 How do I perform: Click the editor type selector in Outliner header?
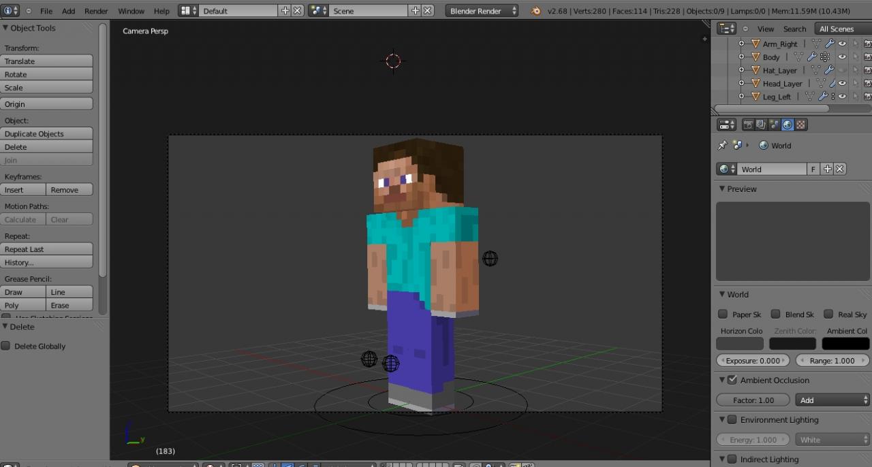click(726, 29)
